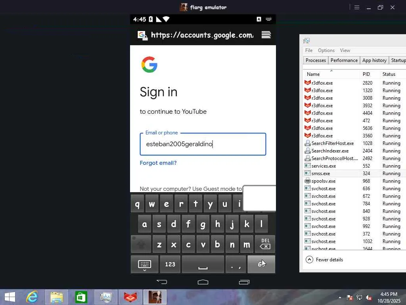Sort by the PID column header
The height and width of the screenshot is (305, 406).
tap(370, 74)
